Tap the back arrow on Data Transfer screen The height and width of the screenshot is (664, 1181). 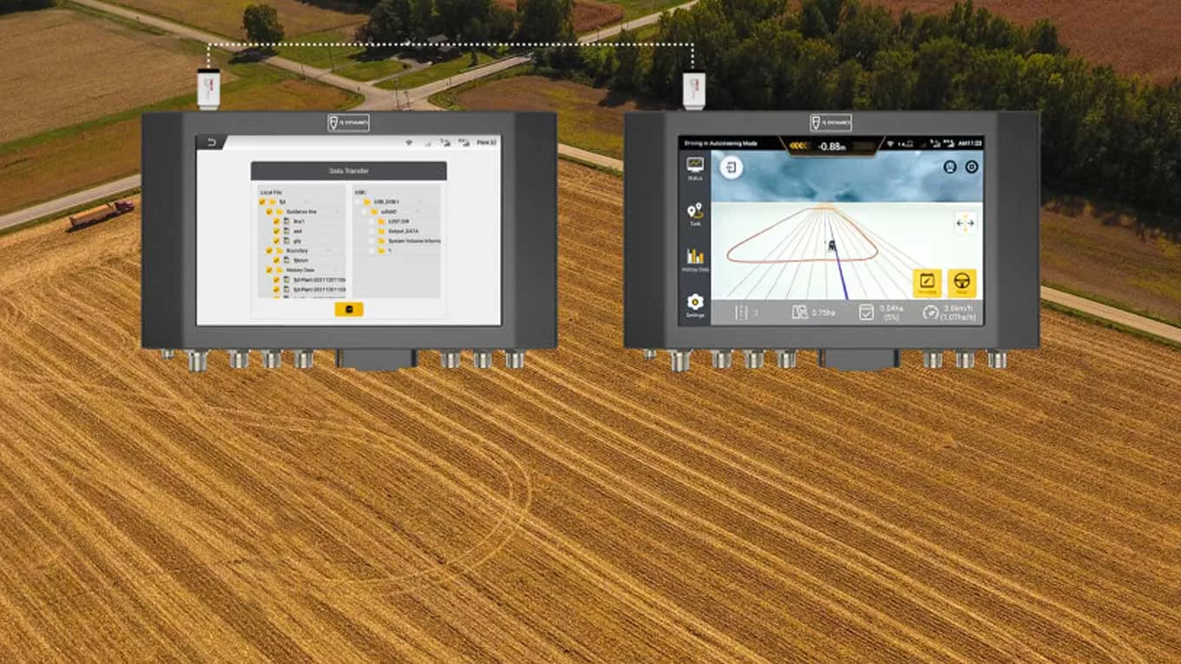pos(210,142)
